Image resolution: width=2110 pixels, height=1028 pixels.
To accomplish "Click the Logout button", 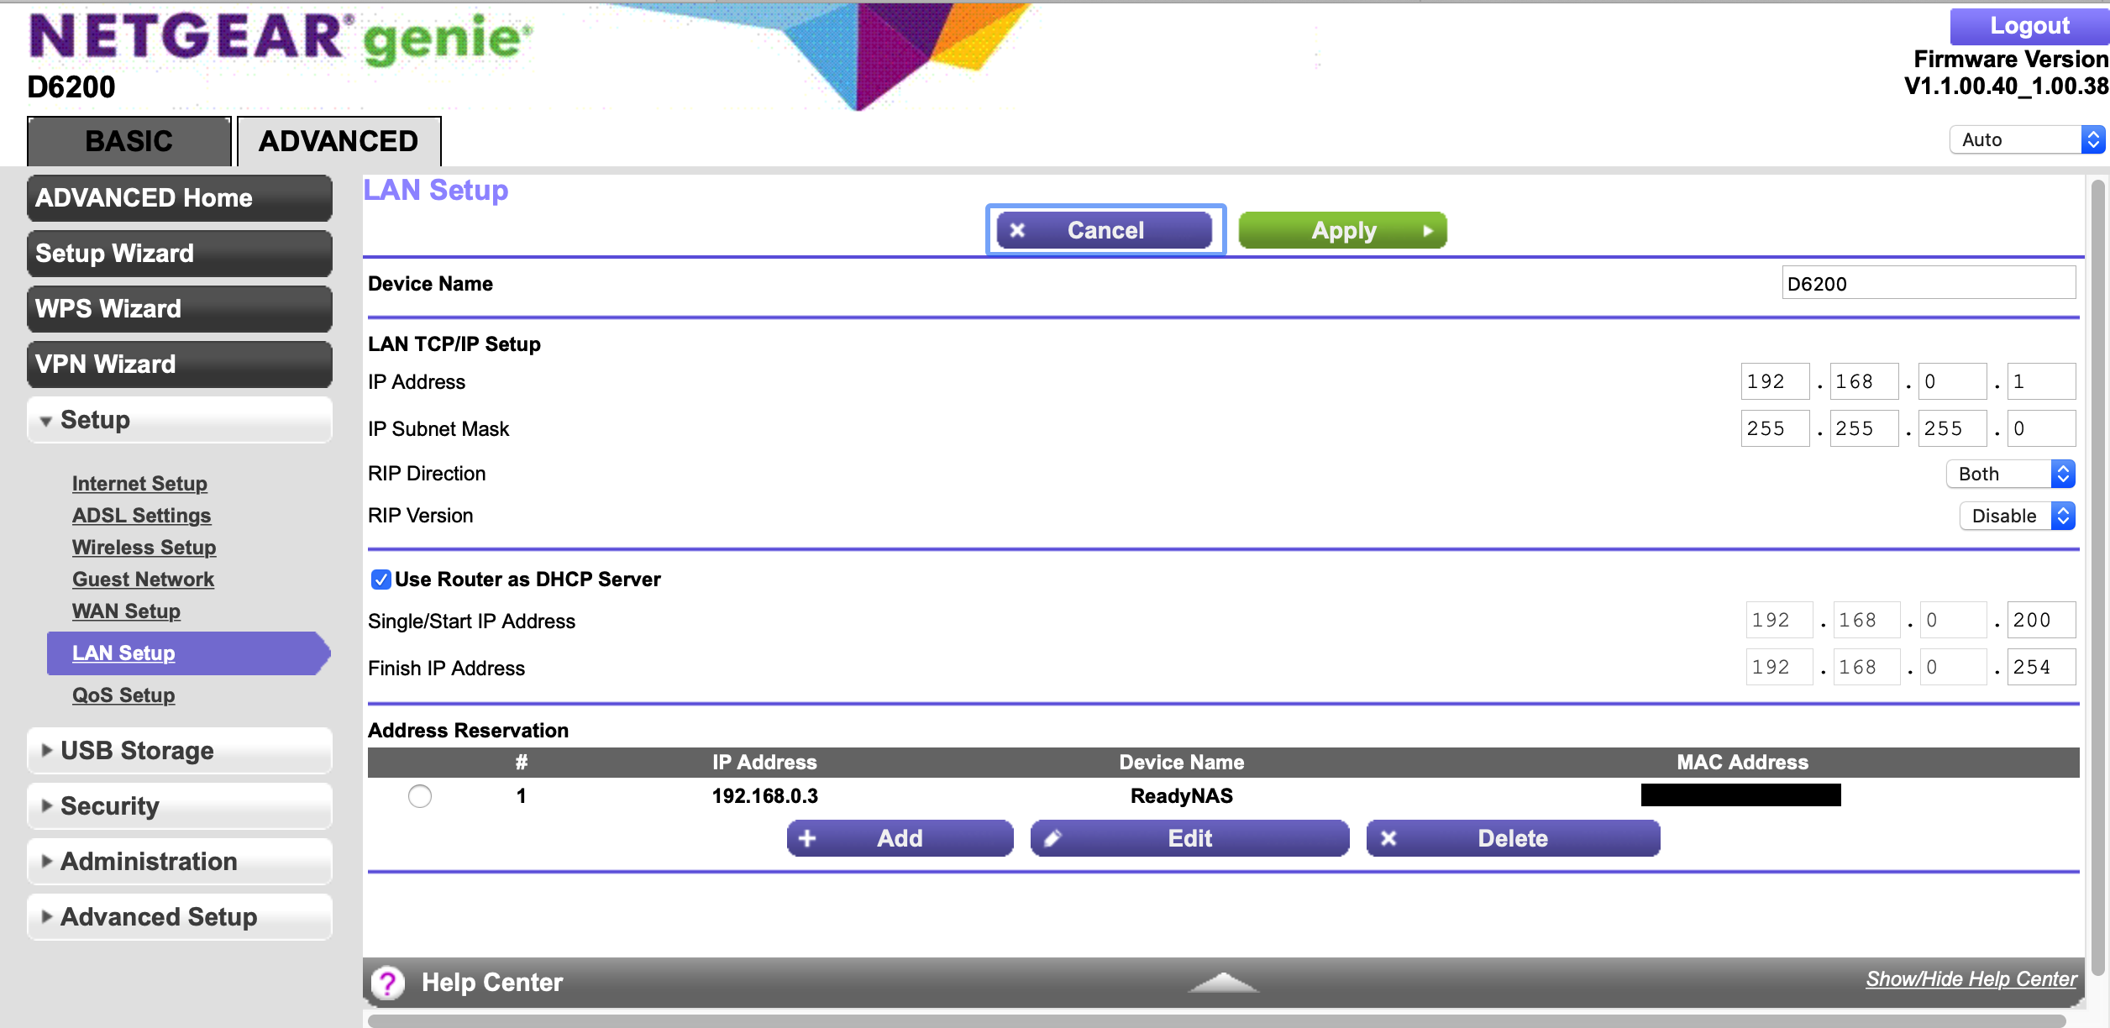I will pyautogui.click(x=2029, y=26).
